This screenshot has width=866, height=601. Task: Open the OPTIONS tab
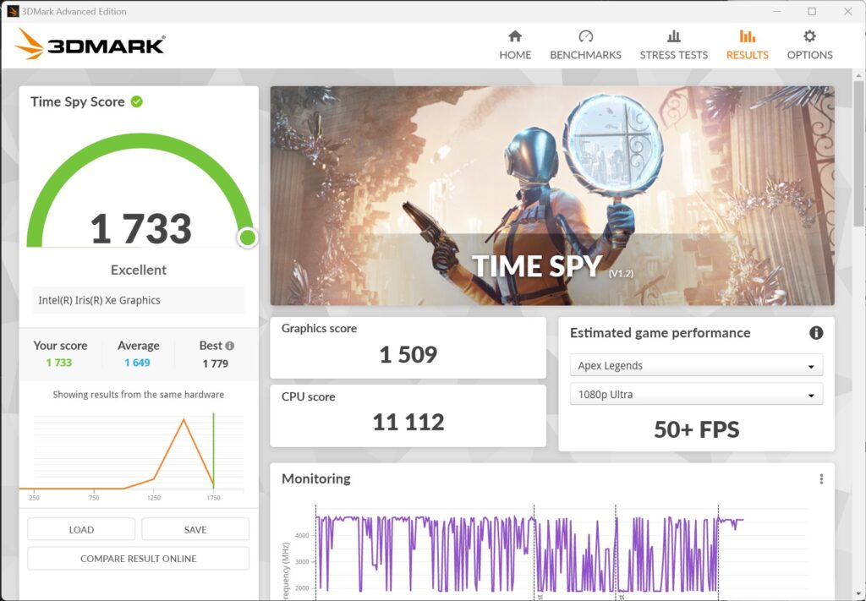tap(809, 46)
